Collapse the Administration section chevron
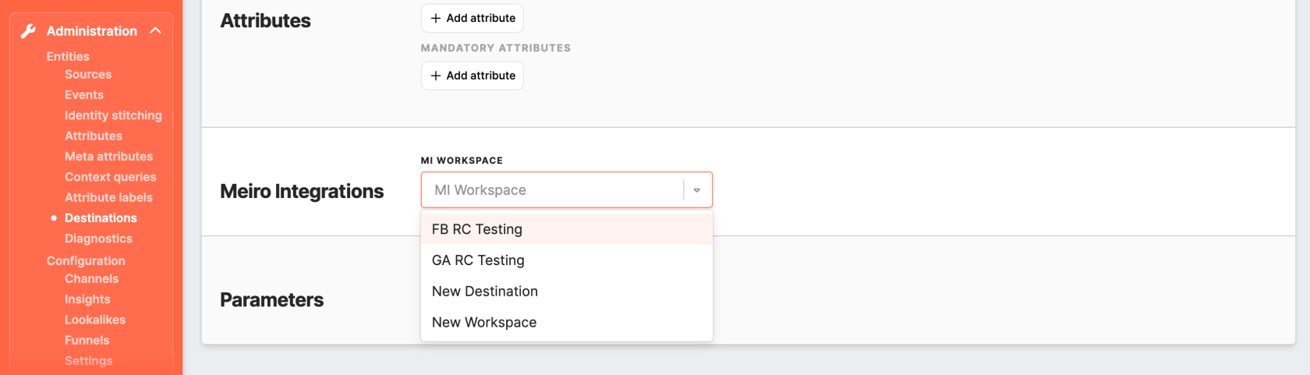The image size is (1310, 375). click(x=156, y=31)
